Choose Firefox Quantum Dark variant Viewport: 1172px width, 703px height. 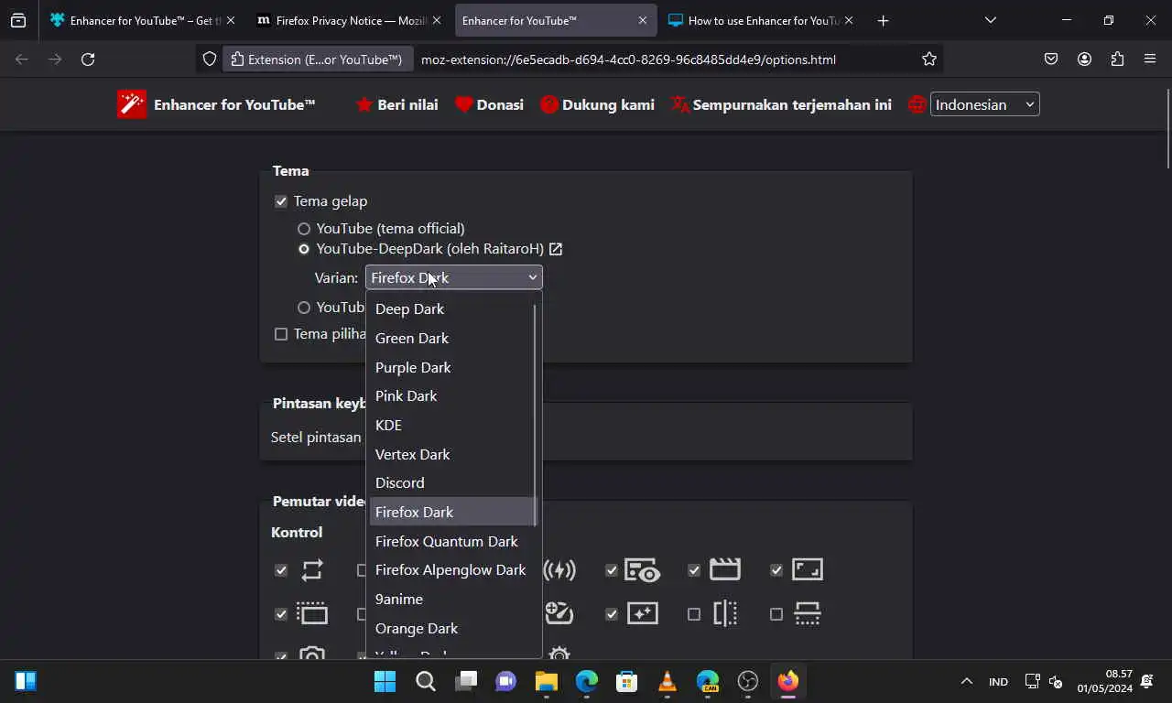click(452, 541)
